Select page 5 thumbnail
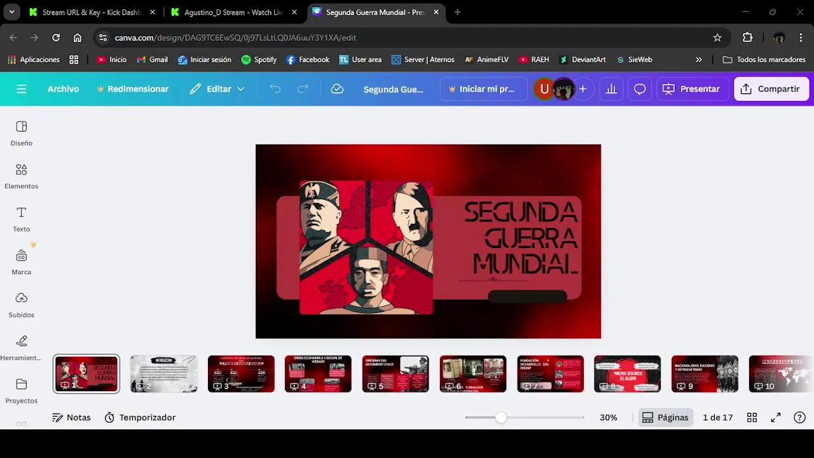Image resolution: width=814 pixels, height=458 pixels. [x=396, y=373]
